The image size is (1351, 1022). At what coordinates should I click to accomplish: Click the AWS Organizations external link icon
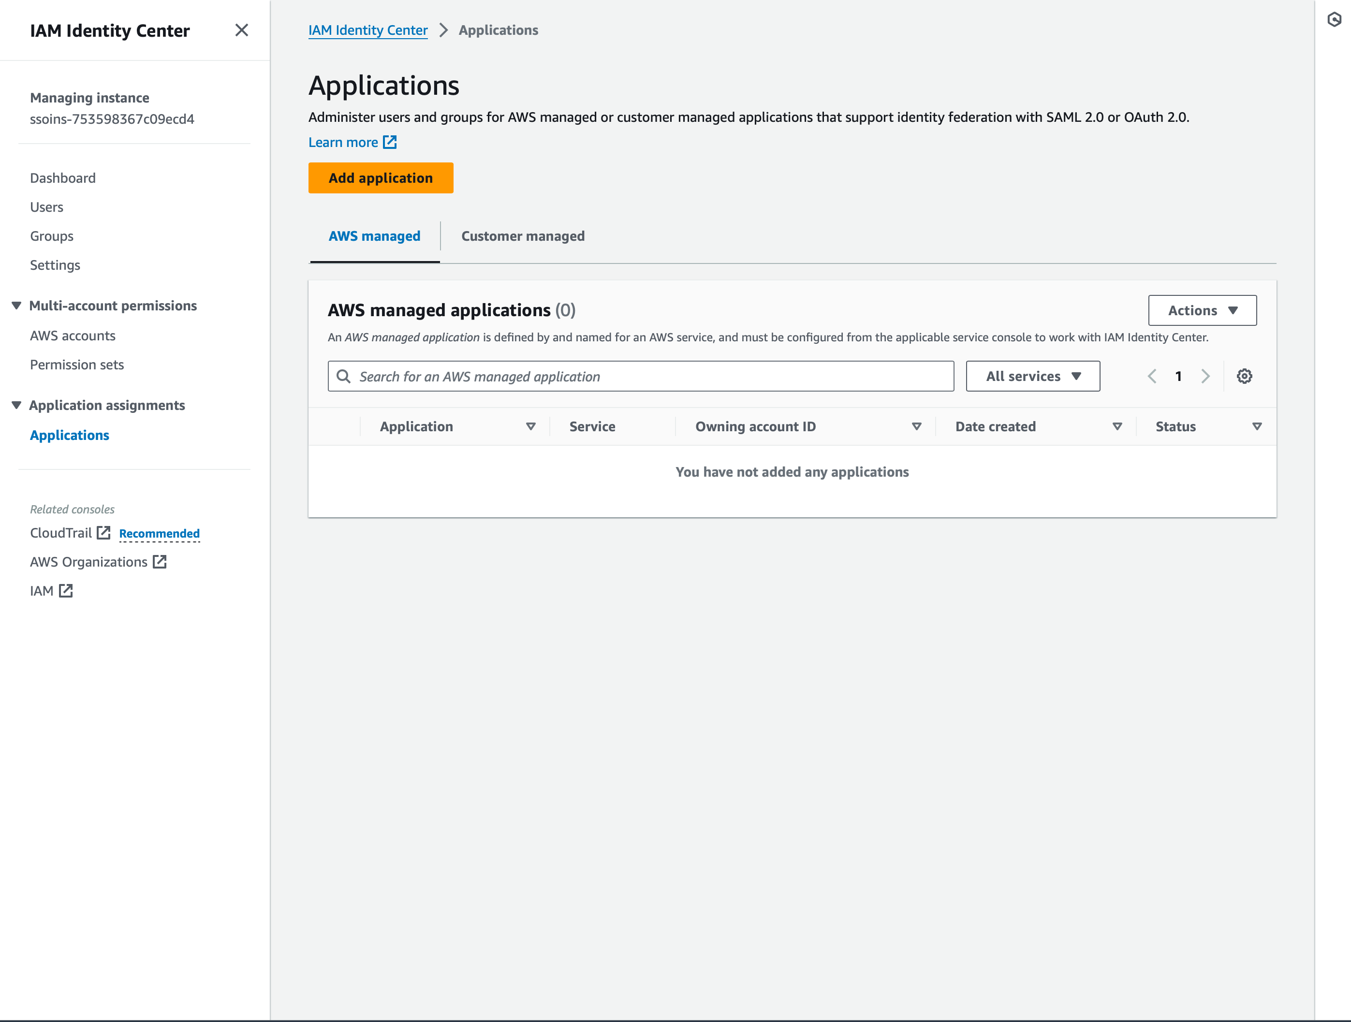(160, 562)
